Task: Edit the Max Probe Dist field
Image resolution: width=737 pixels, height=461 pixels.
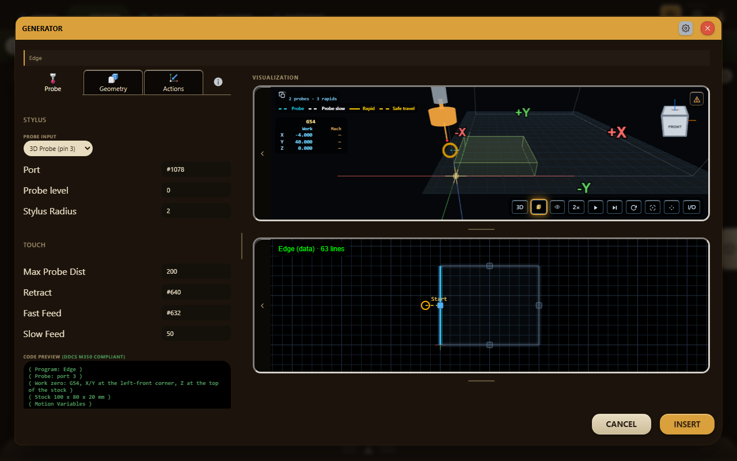Action: 196,271
